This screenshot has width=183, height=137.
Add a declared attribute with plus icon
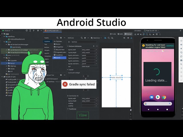pos(94,46)
